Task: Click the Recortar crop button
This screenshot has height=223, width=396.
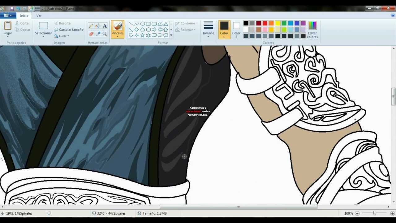Action: pos(63,23)
